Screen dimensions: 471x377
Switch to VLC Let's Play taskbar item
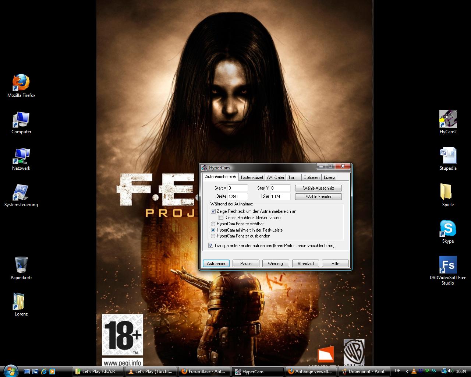tap(151, 371)
